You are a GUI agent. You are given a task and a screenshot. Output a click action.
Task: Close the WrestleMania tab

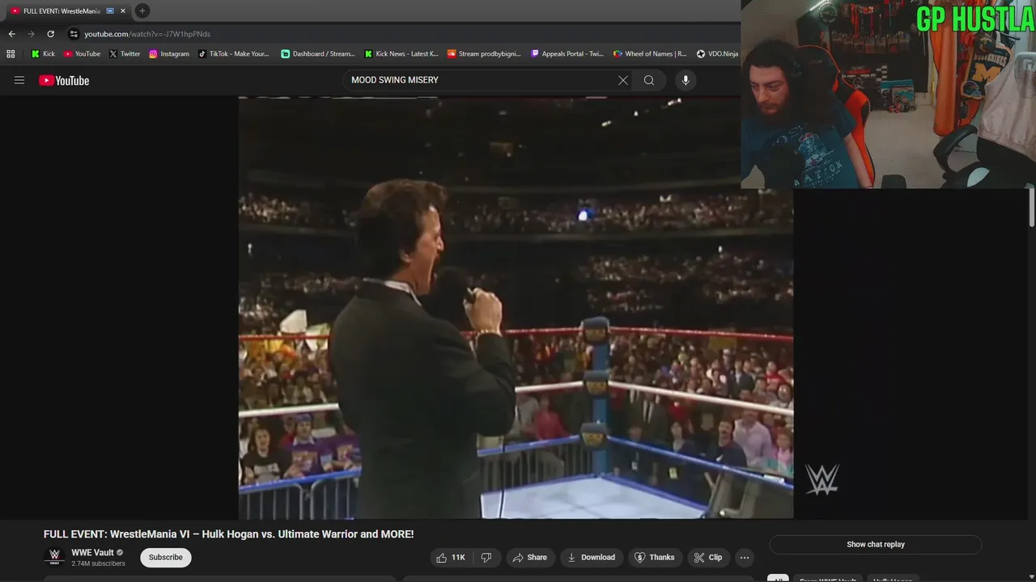123,11
